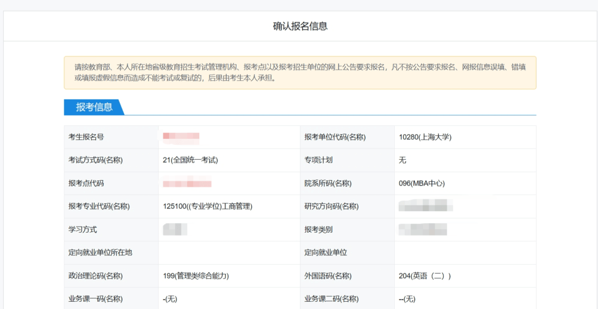Select the 报考信息 section header
The width and height of the screenshot is (598, 309).
(x=94, y=107)
